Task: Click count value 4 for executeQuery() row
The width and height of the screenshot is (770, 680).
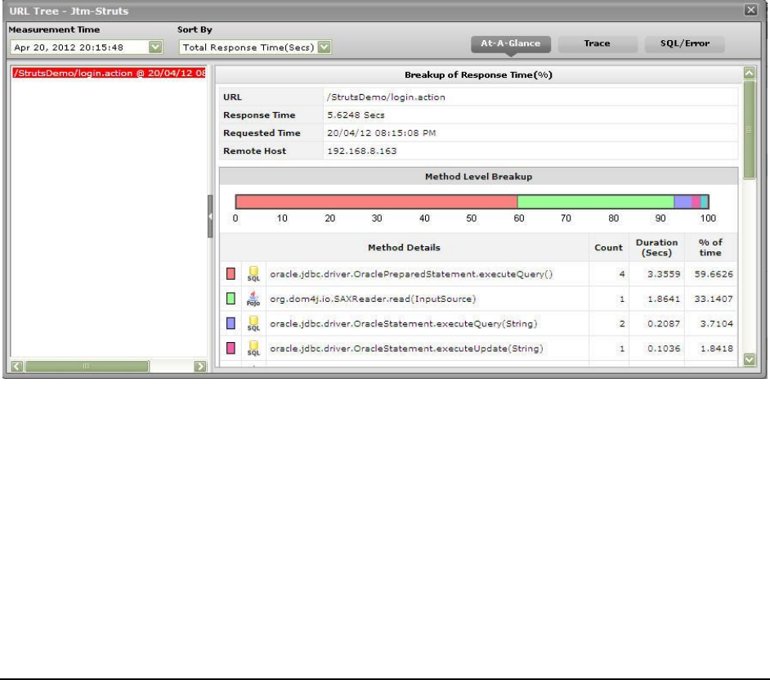Action: [622, 274]
